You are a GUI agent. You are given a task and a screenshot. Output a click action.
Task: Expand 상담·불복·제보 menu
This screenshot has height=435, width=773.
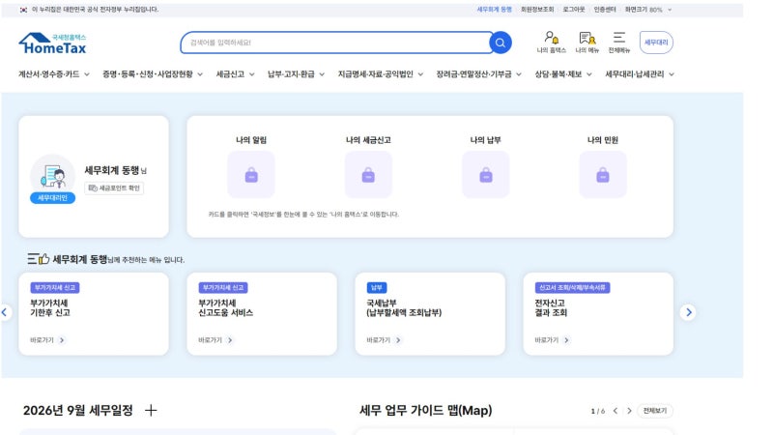[563, 74]
